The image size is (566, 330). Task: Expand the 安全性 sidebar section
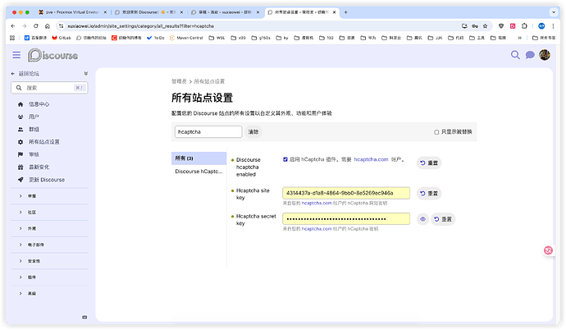[34, 260]
